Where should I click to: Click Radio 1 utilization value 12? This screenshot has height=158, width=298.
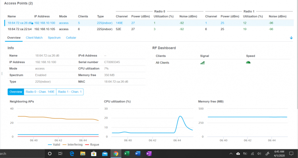[x=245, y=23]
